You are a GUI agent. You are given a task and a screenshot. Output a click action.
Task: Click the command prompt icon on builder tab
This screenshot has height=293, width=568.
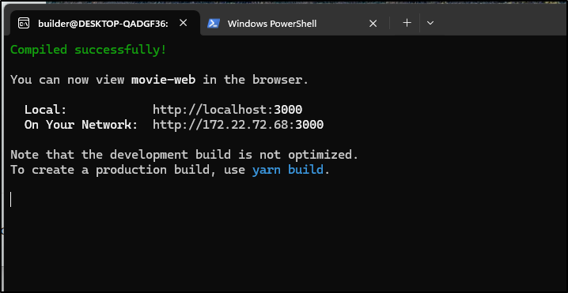click(24, 24)
